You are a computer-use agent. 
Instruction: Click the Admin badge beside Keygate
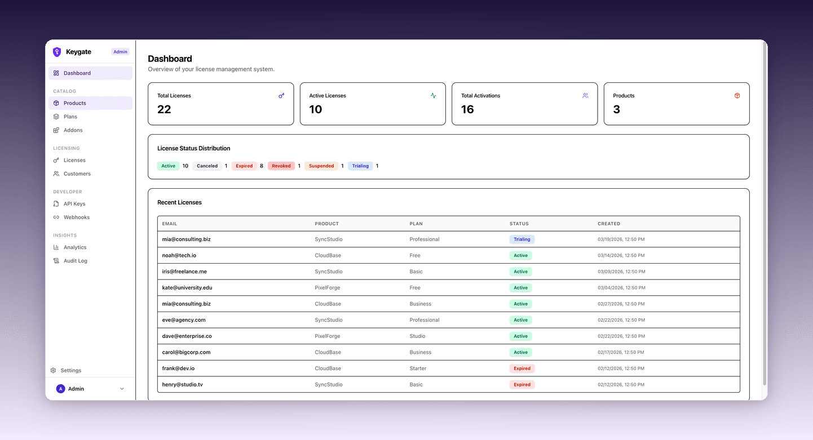pos(120,51)
